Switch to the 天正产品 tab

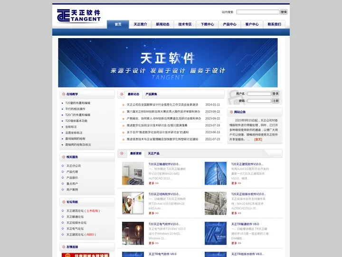(154, 153)
